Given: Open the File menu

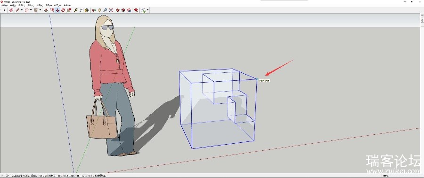Looking at the screenshot, I should click(x=4, y=5).
